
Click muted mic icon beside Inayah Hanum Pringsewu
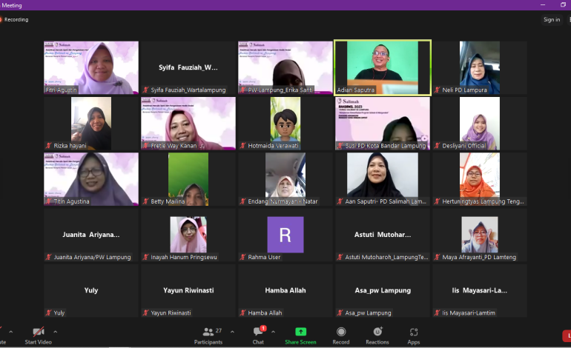(145, 257)
